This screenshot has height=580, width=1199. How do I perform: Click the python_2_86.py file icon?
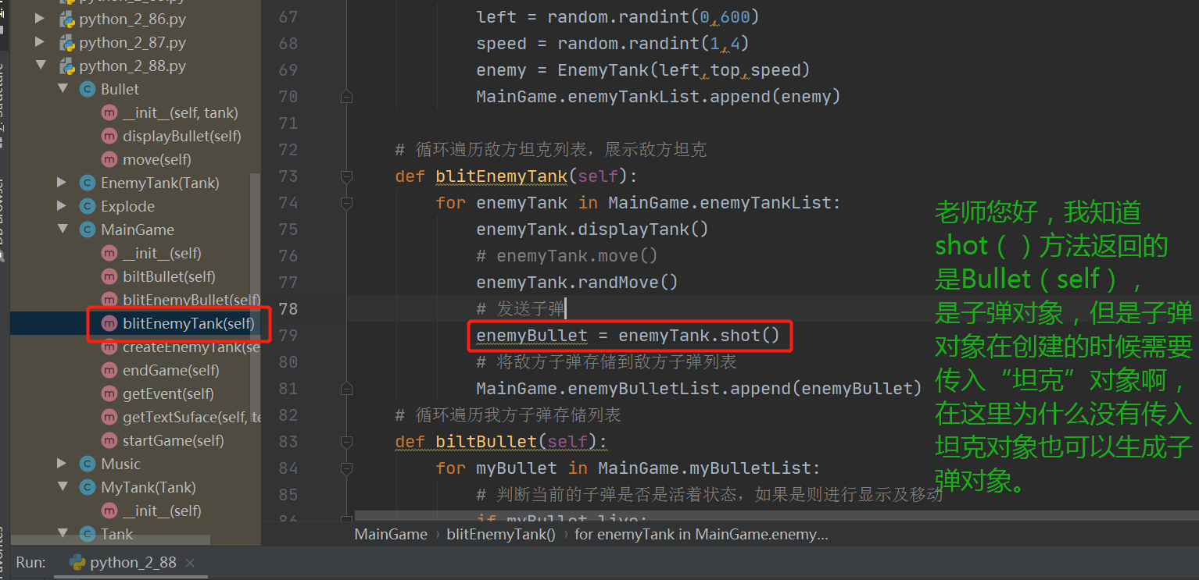[66, 20]
